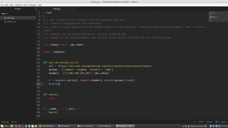Click the coinmarketcap URL string
Image resolution: width=228 pixels, height=128 pixels.
click(x=105, y=66)
